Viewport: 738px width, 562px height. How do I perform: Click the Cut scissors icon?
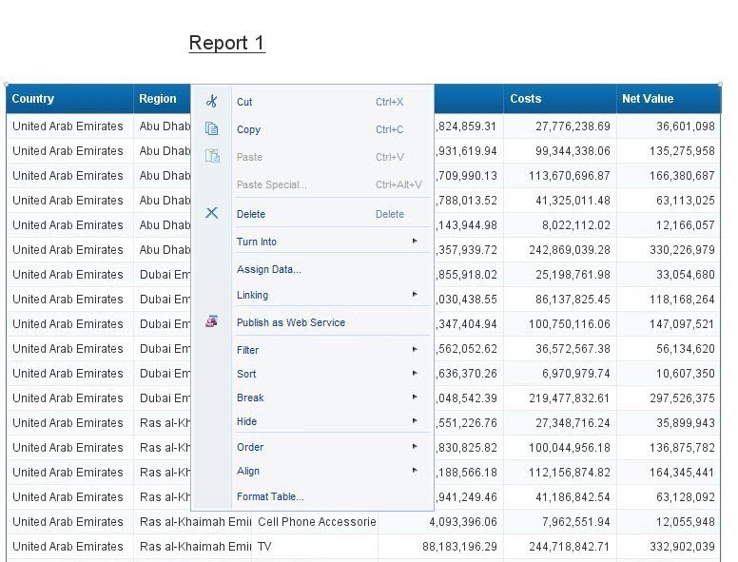click(x=212, y=102)
